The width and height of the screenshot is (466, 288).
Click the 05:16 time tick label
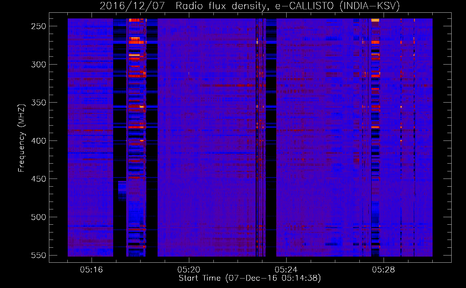click(92, 270)
